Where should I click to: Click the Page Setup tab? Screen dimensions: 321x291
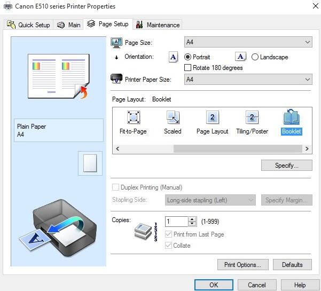tap(108, 24)
